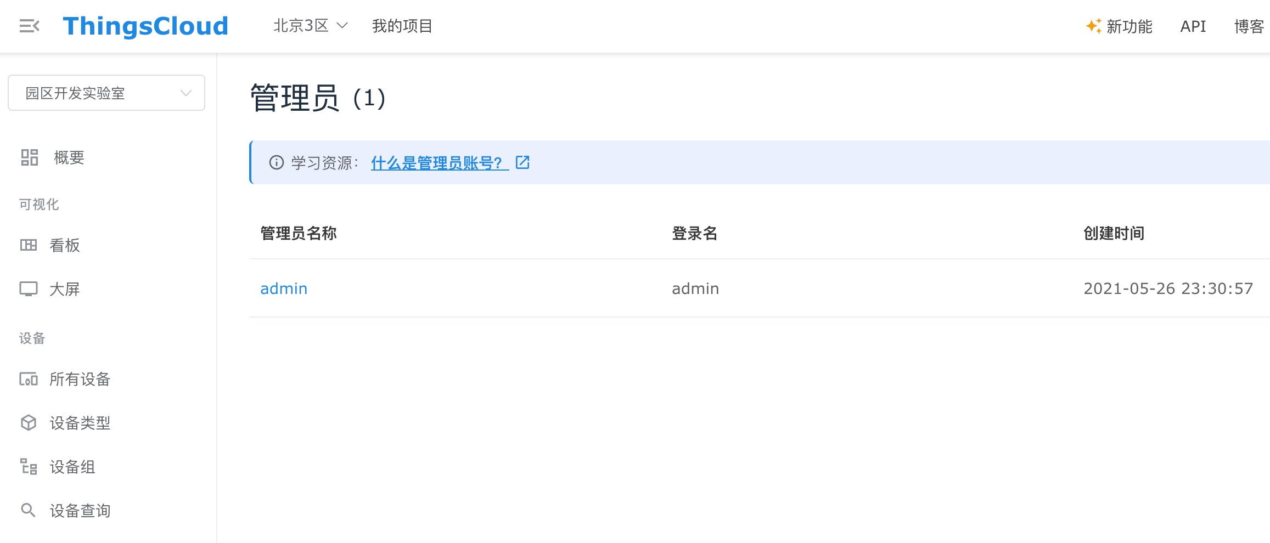Go to 我的项目 in the top navigation
Image resolution: width=1270 pixels, height=543 pixels.
tap(402, 26)
